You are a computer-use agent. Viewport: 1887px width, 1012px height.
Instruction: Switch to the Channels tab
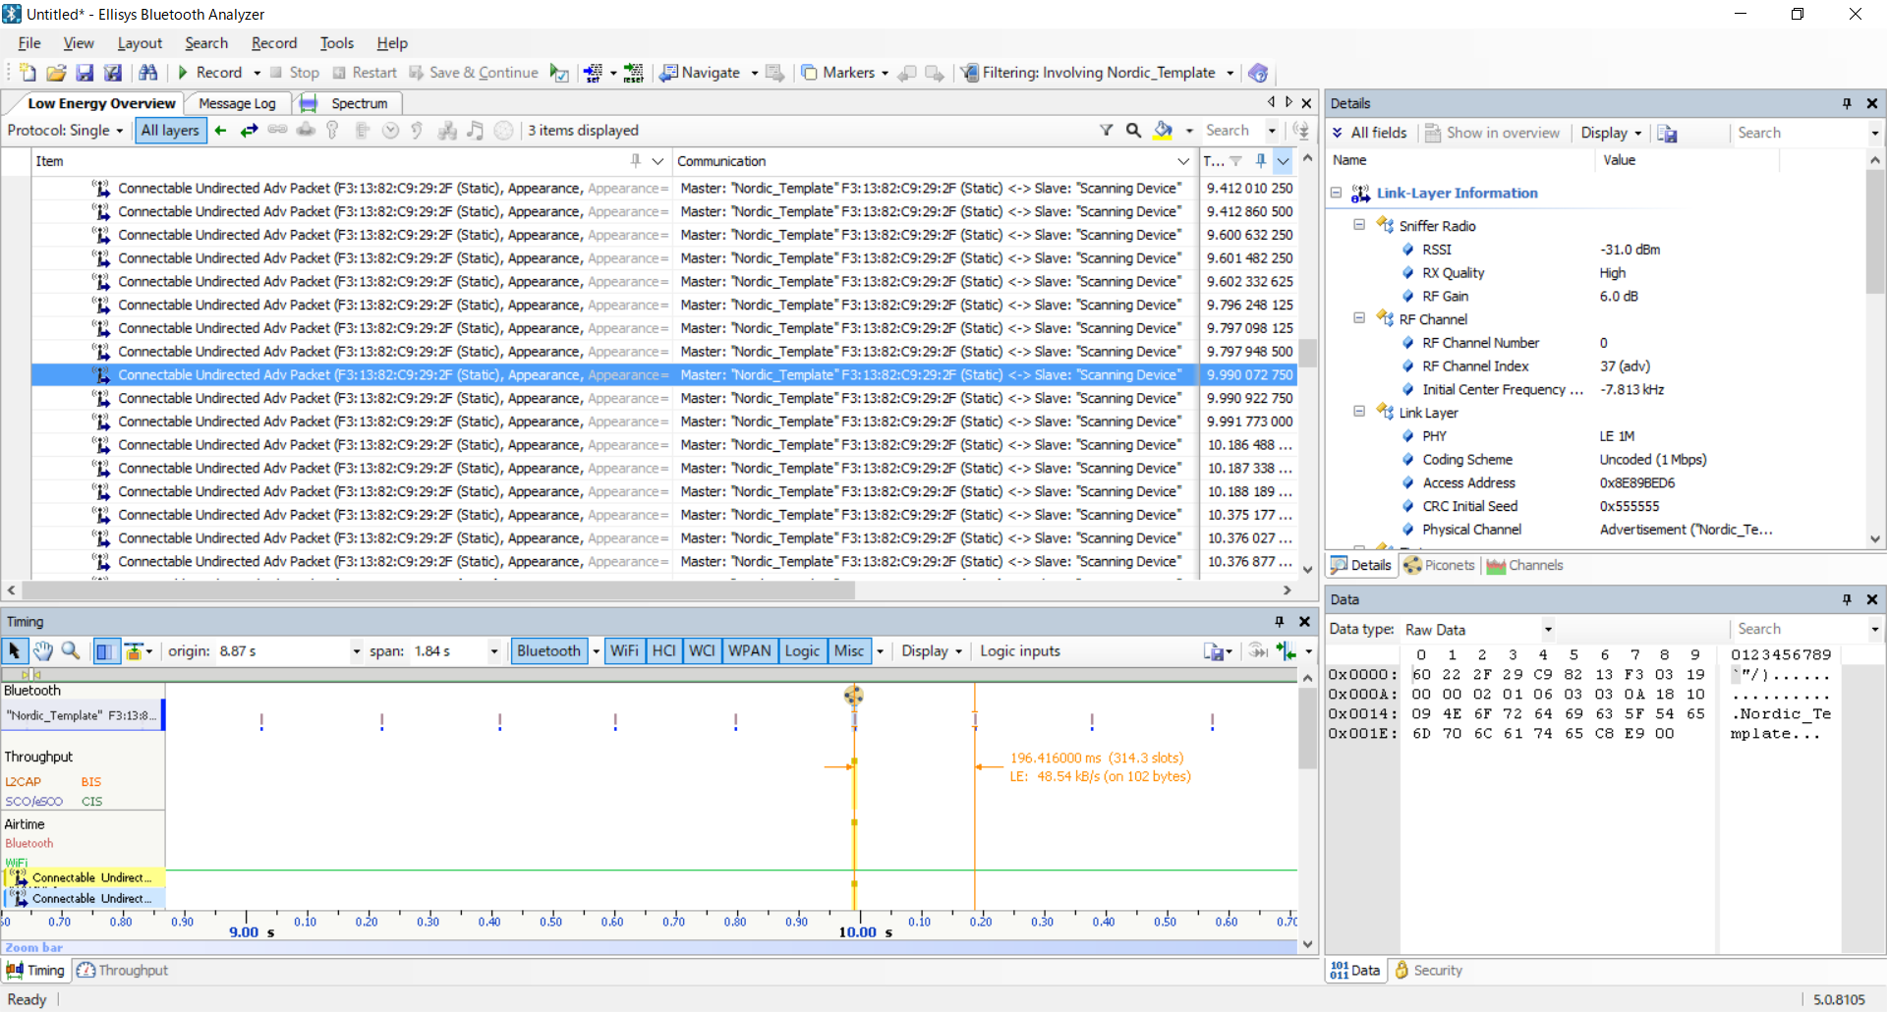coord(1524,565)
